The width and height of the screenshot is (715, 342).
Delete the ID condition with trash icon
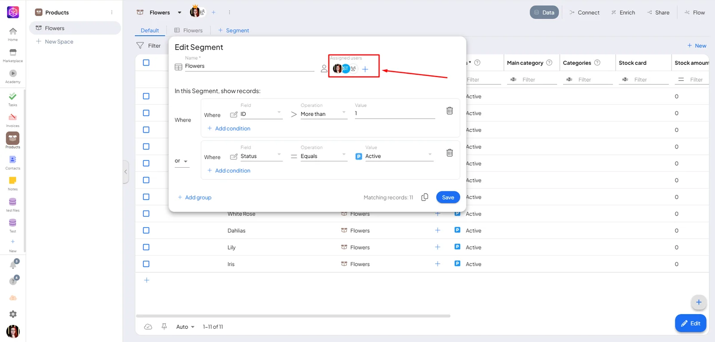click(450, 110)
